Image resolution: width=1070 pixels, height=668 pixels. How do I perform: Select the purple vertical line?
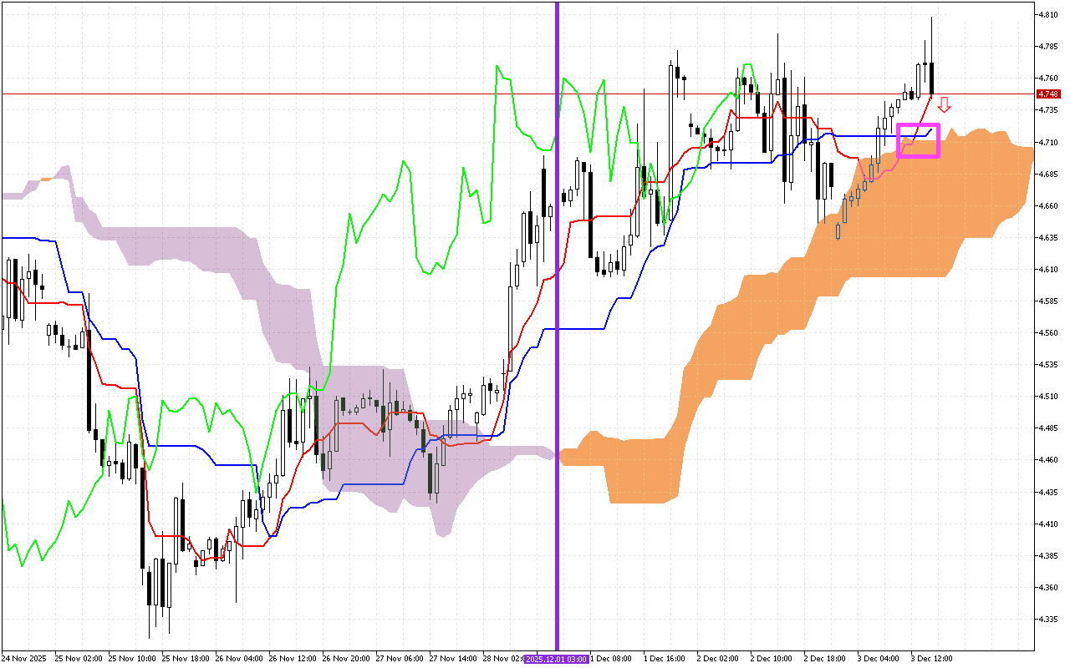click(x=557, y=250)
